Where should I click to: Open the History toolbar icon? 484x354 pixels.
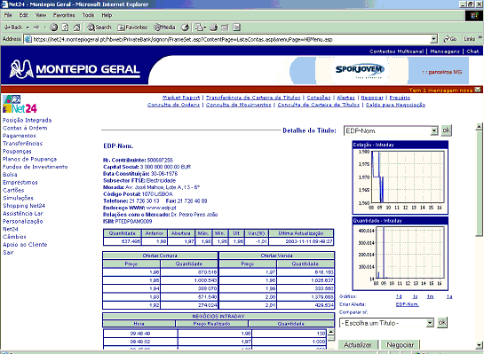pyautogui.click(x=185, y=28)
